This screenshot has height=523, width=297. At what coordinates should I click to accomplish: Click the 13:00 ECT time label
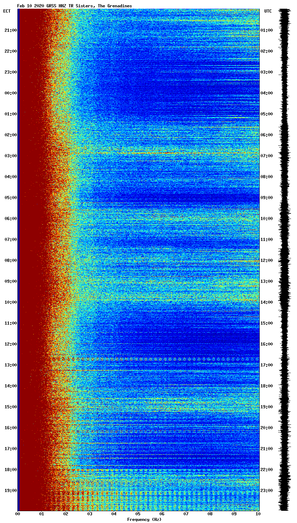tap(10, 365)
